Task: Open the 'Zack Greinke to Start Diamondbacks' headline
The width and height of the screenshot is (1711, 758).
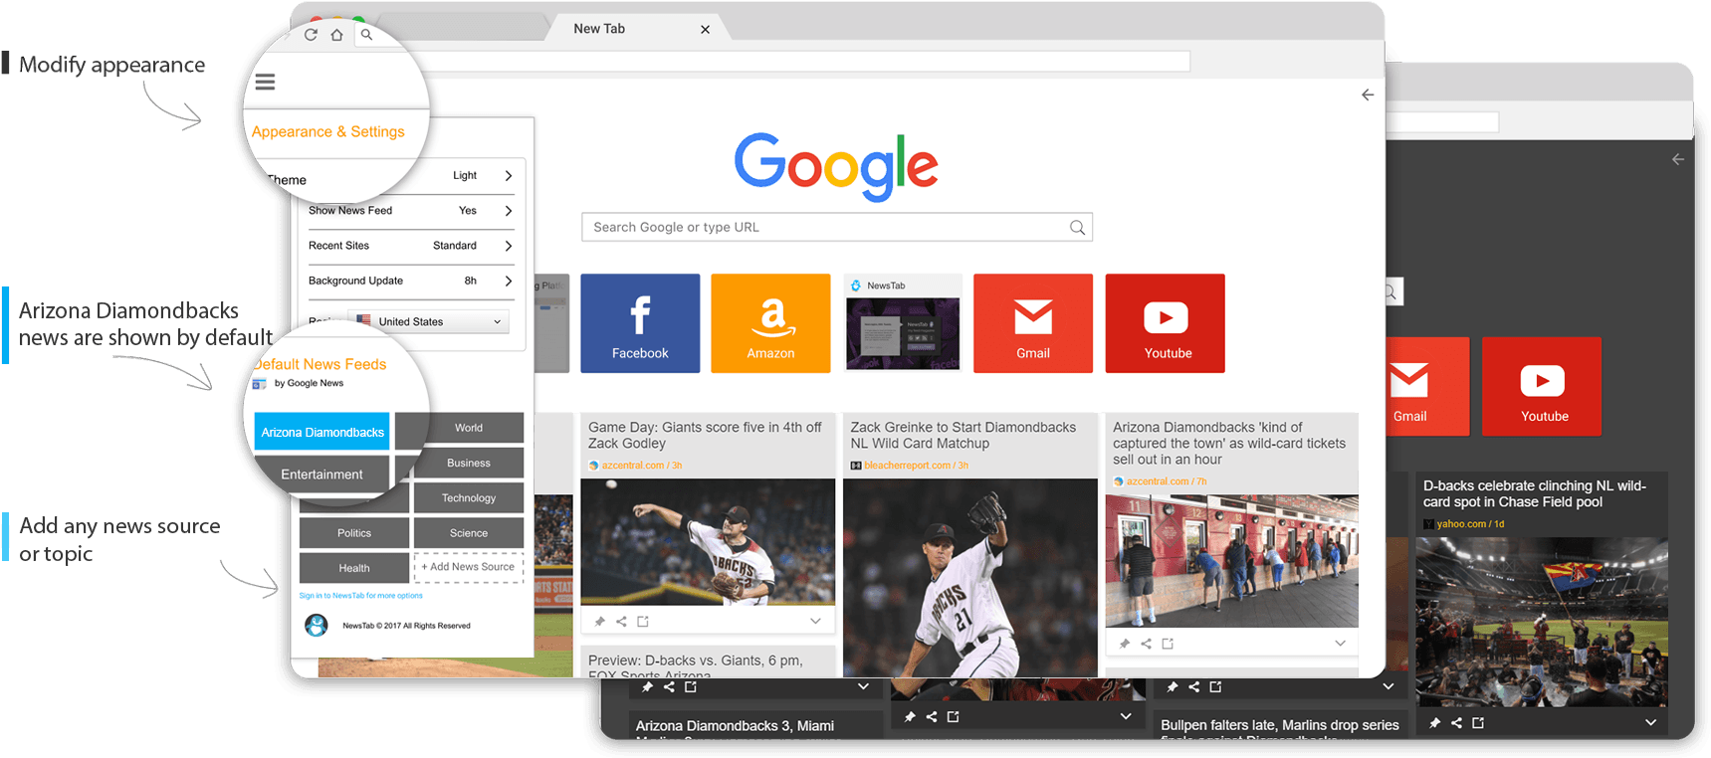Action: [x=962, y=436]
